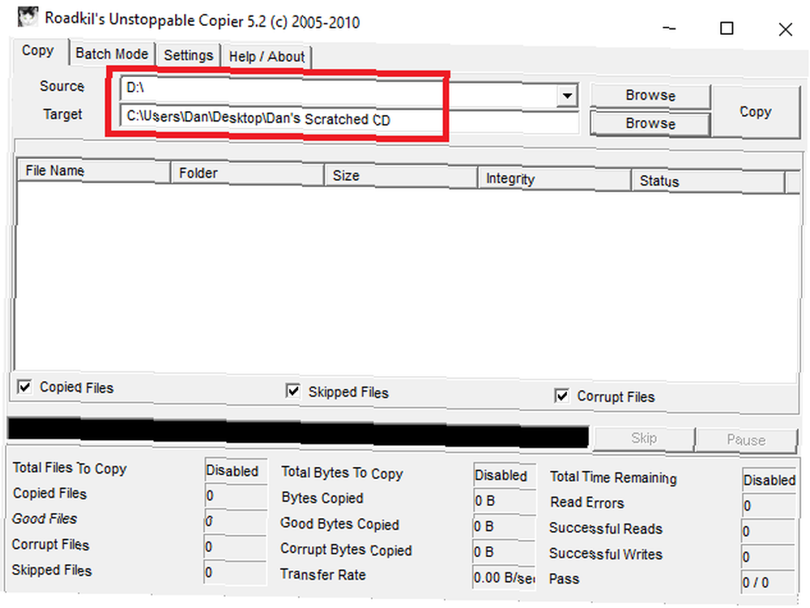Expand the Source path dropdown arrow
Viewport: 810px width, 608px height.
pyautogui.click(x=567, y=96)
